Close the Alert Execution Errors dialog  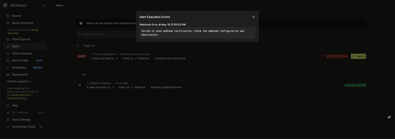(253, 17)
